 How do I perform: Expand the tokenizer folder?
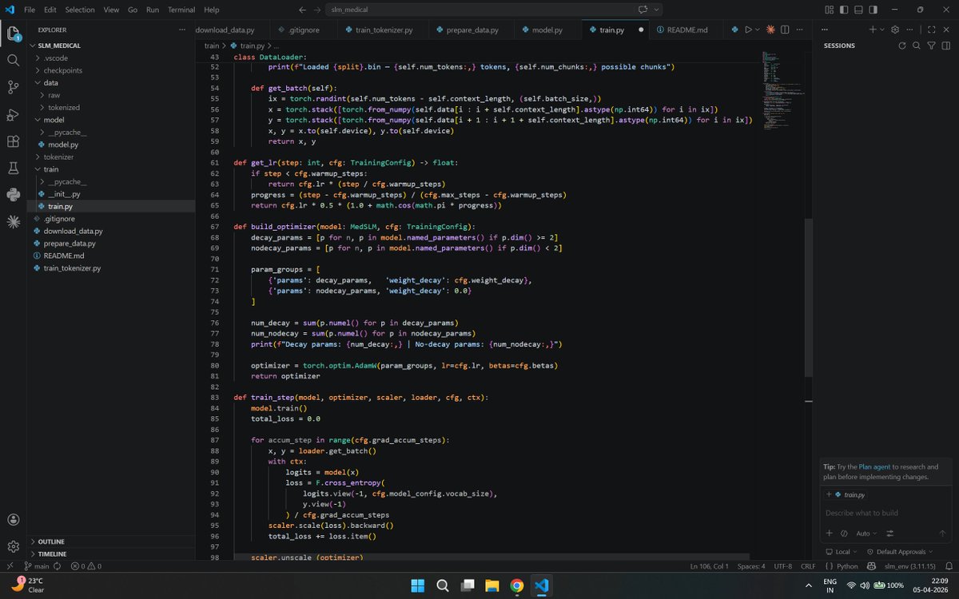coord(110,157)
